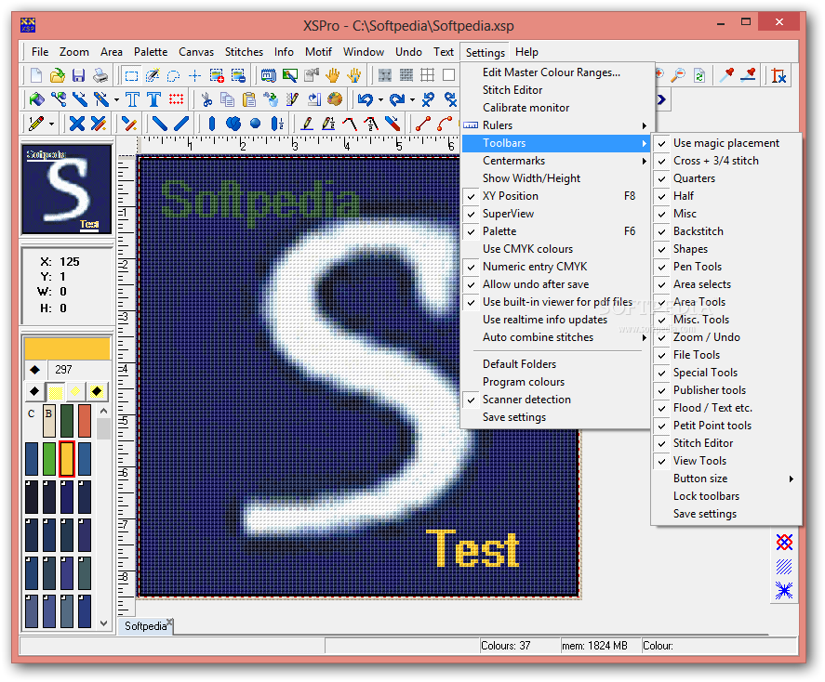Screen dimensions: 825x682
Task: Open the pencil tool dropdown arrow
Action: (51, 125)
